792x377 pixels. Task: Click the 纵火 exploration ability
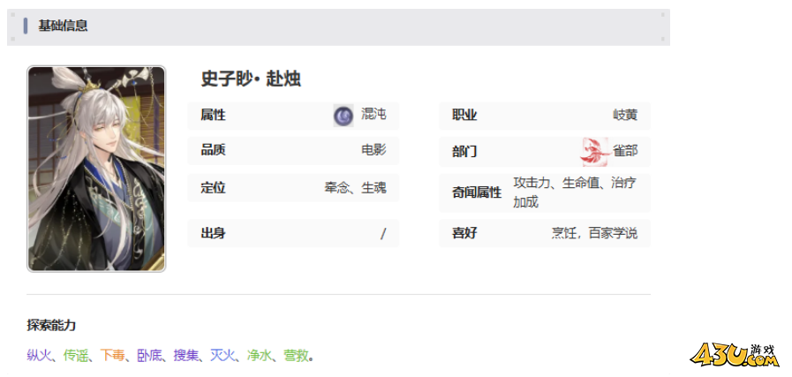(40, 356)
